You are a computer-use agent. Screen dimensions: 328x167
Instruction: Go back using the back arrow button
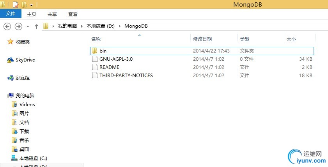(x=7, y=26)
